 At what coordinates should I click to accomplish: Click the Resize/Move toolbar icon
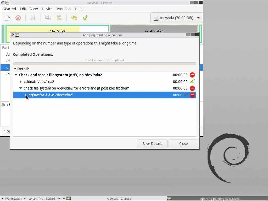(32, 18)
